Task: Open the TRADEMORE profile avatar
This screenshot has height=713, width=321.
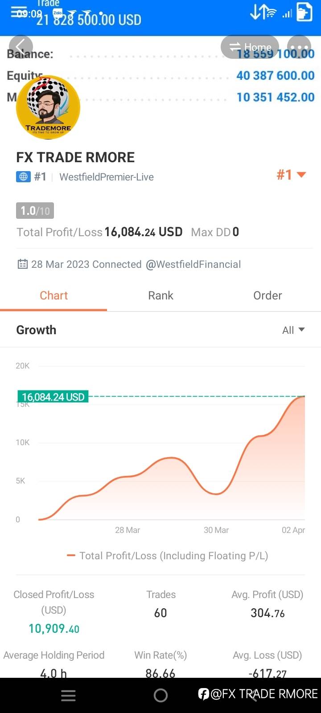Action: [x=48, y=107]
